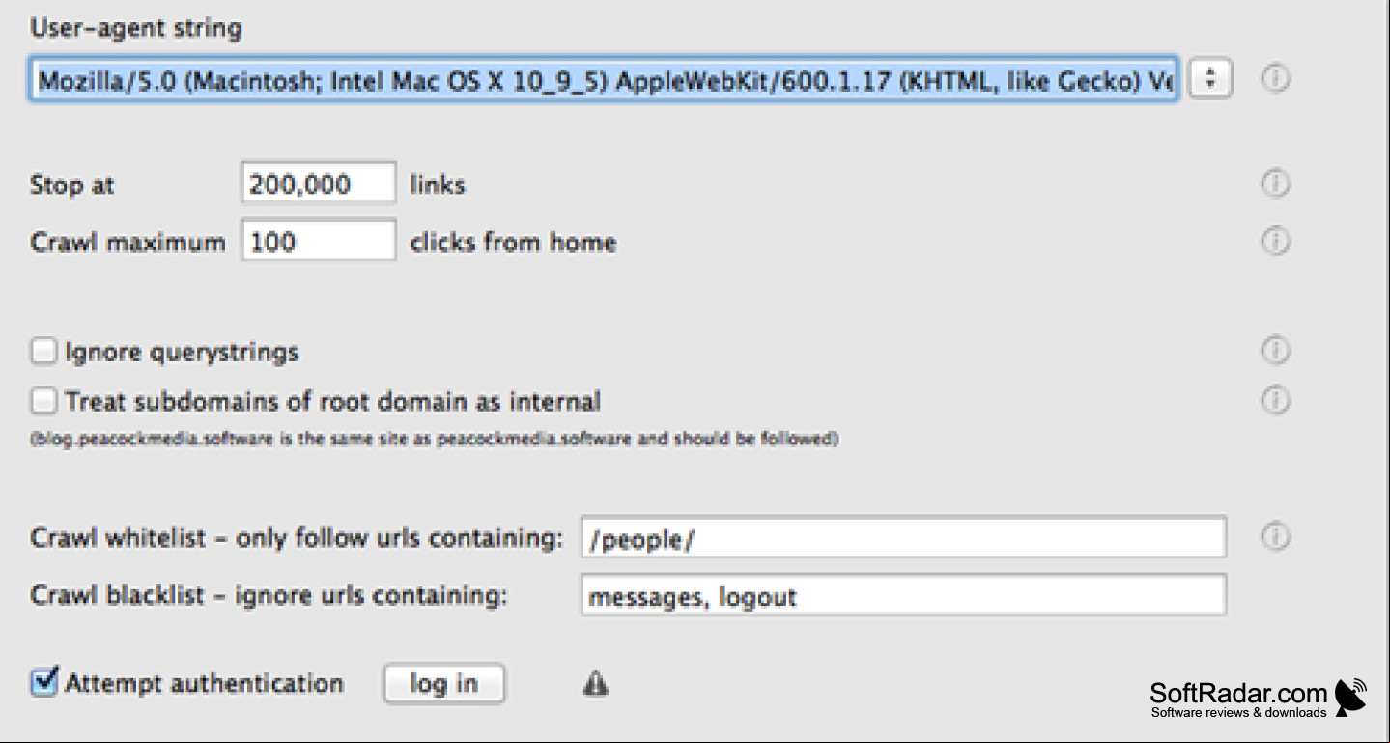This screenshot has width=1390, height=743.
Task: Show info for Stop at links limit
Action: 1275,183
